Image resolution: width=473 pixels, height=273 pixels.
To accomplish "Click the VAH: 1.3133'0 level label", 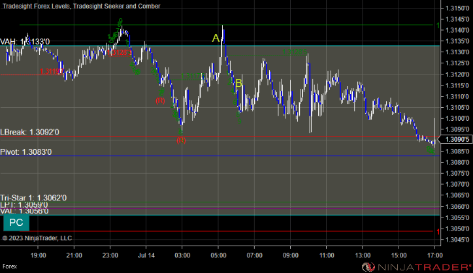I will point(25,42).
